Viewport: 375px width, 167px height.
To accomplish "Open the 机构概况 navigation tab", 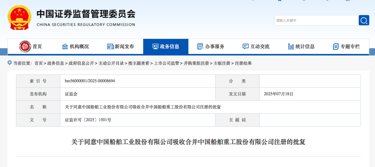I will pyautogui.click(x=75, y=47).
